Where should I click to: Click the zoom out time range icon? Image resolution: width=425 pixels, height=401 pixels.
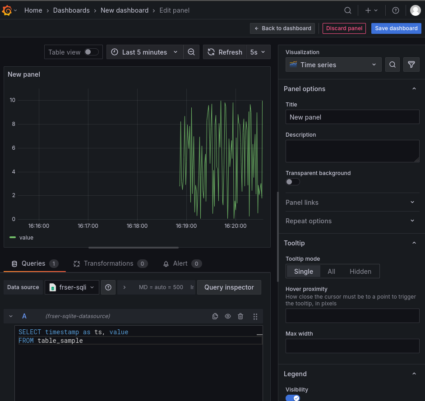[x=191, y=52]
